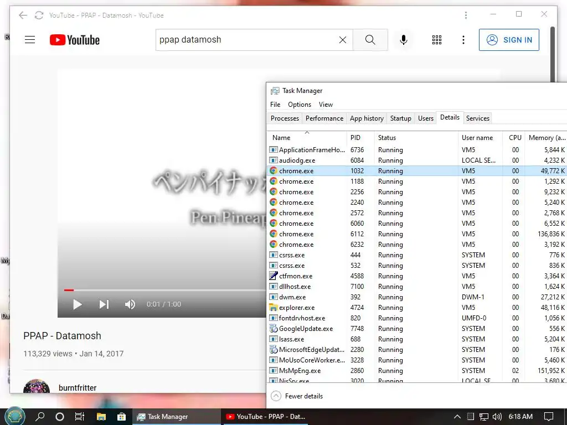This screenshot has width=567, height=425.
Task: Select the MsMpEng.exe process row
Action: point(417,370)
